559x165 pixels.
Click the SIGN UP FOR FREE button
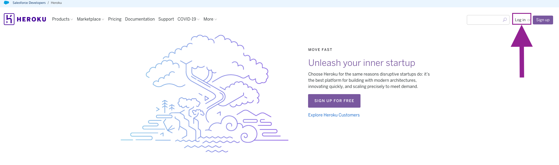pos(334,101)
